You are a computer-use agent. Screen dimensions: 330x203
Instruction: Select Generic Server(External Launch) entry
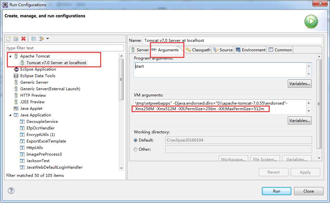(50, 89)
